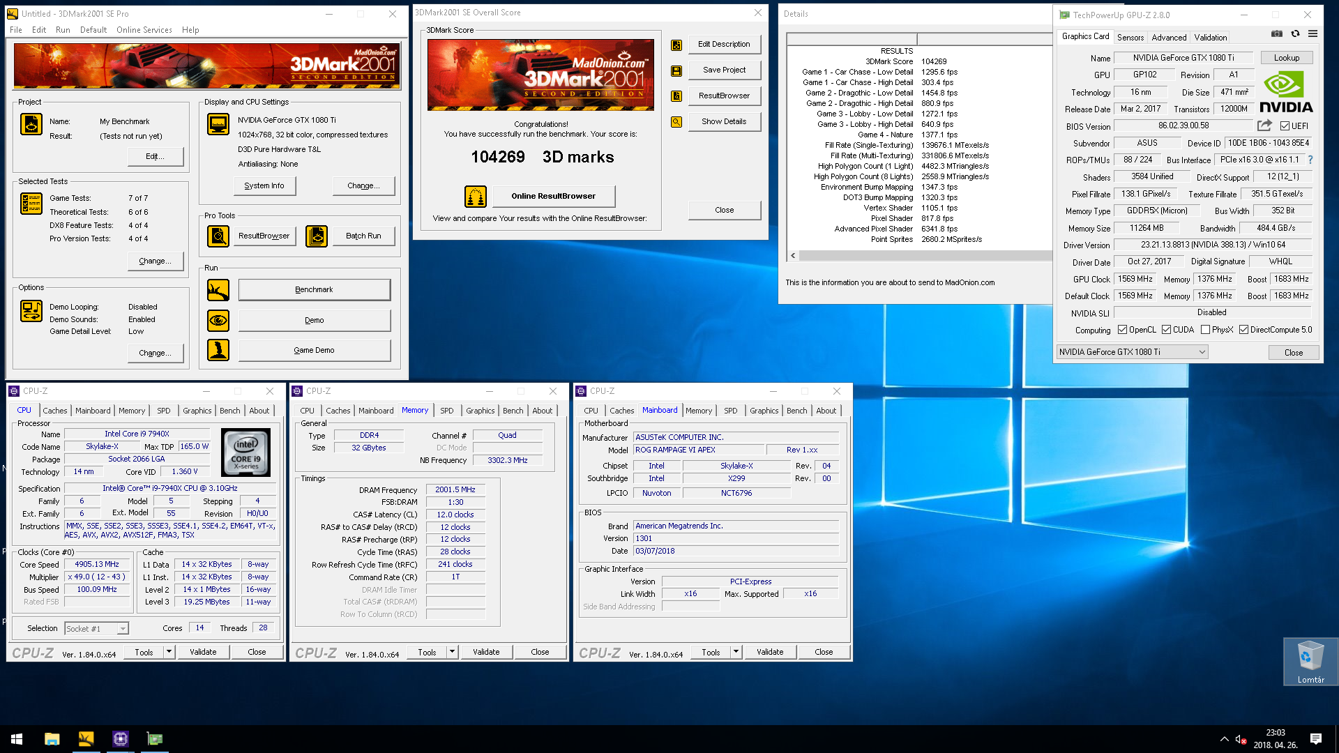Viewport: 1339px width, 753px height.
Task: Click the Benchmark button
Action: (x=315, y=290)
